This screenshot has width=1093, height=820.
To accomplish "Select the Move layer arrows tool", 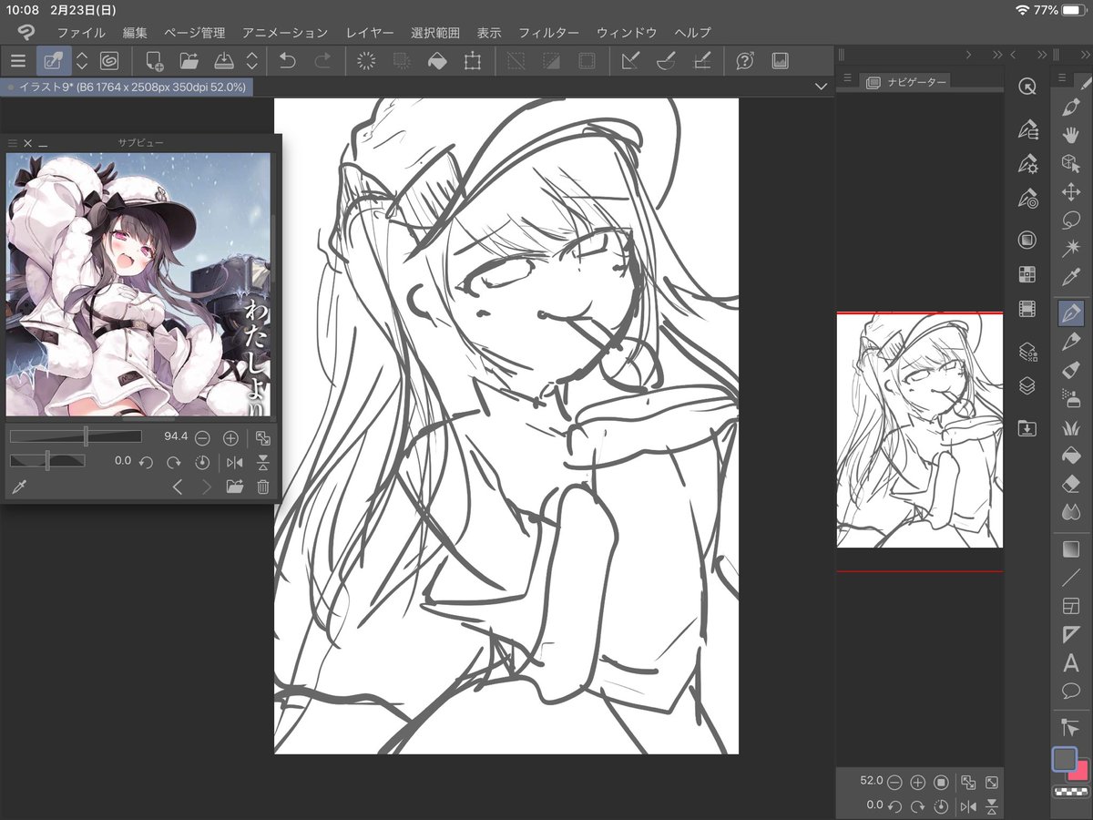I will click(1071, 192).
